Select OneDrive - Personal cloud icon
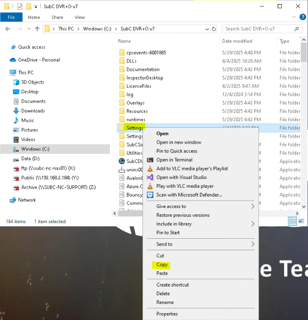308x320 pixels. 13,60
